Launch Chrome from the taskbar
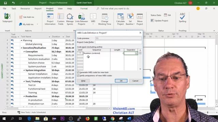218x122 pixels. pos(112,119)
